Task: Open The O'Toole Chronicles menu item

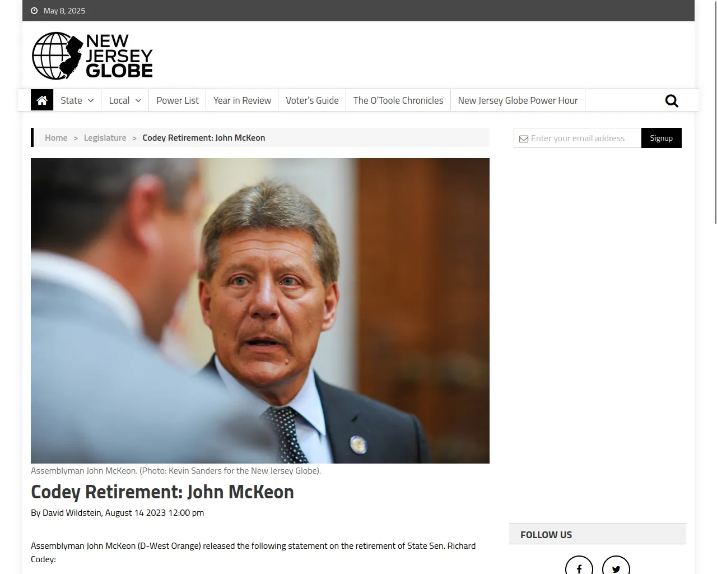Action: [398, 100]
